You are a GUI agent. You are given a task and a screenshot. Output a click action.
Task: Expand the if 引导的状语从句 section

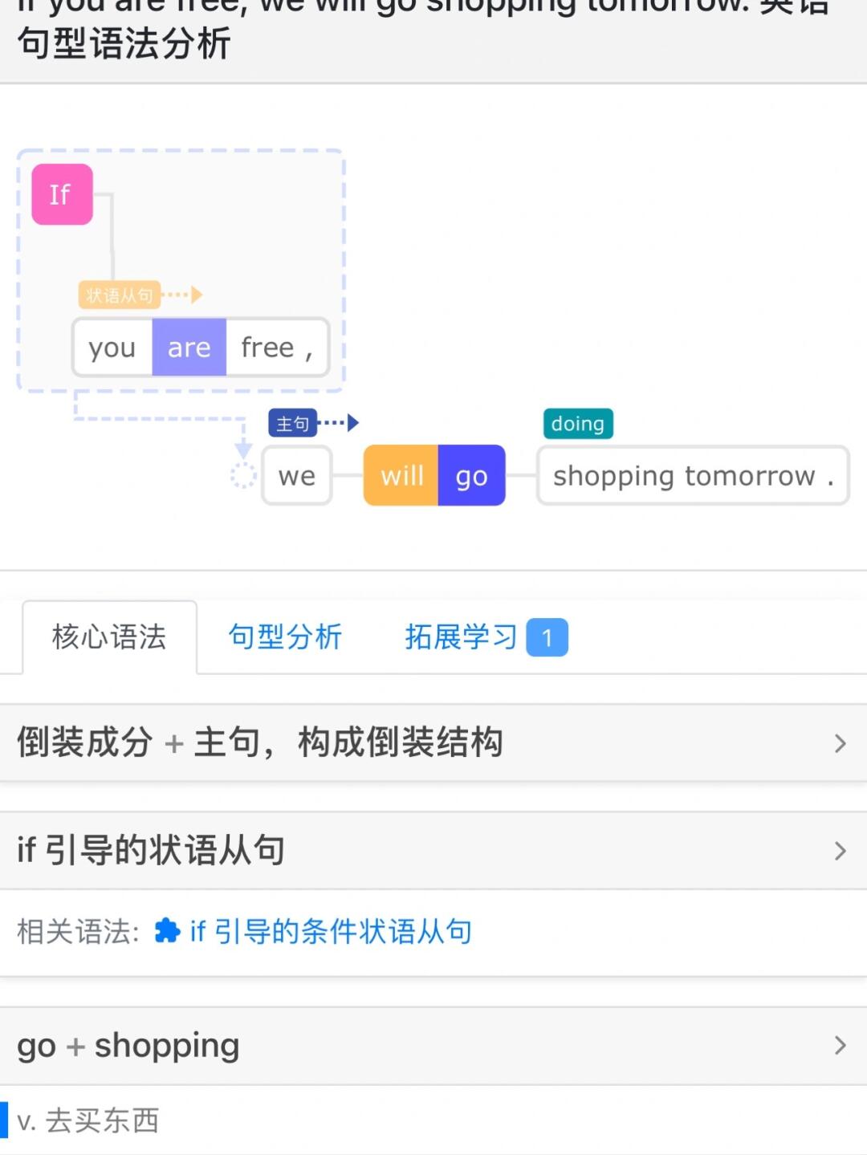pyautogui.click(x=433, y=850)
